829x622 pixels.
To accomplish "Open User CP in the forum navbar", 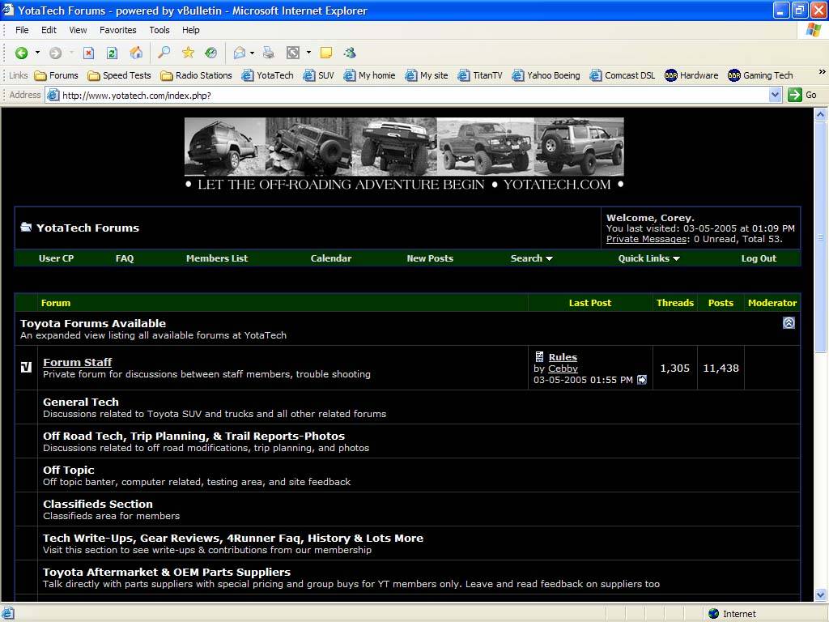I will pos(56,258).
